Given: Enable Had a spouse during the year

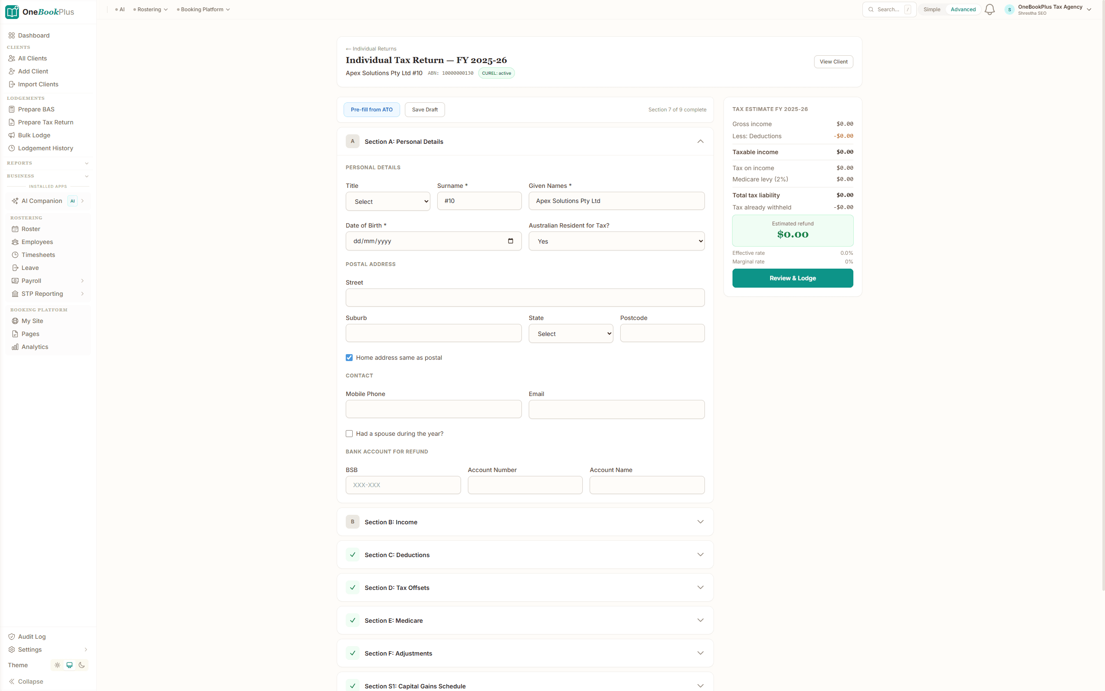Looking at the screenshot, I should (x=349, y=433).
